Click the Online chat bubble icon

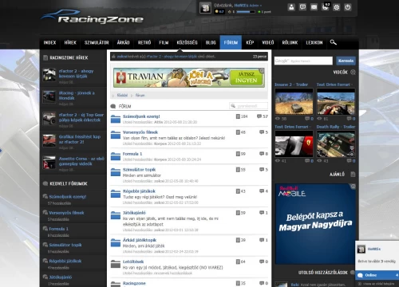(x=360, y=275)
